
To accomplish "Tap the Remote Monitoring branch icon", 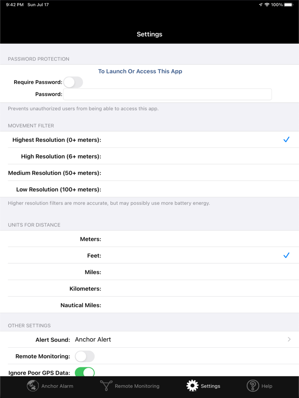I will pos(106,386).
